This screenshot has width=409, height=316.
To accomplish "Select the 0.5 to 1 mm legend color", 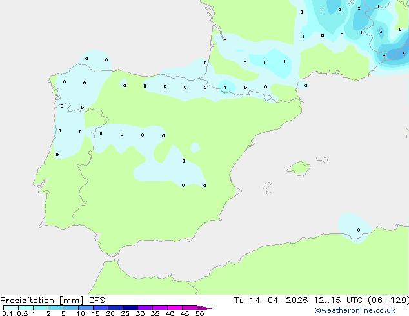I will 26,308.
